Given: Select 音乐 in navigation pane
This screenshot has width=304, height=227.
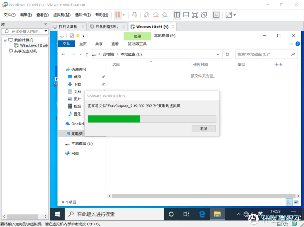Looking at the screenshot, I should point(75,114).
